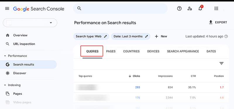Switch to the Devices tab
This screenshot has height=109, width=234.
pos(153,52)
